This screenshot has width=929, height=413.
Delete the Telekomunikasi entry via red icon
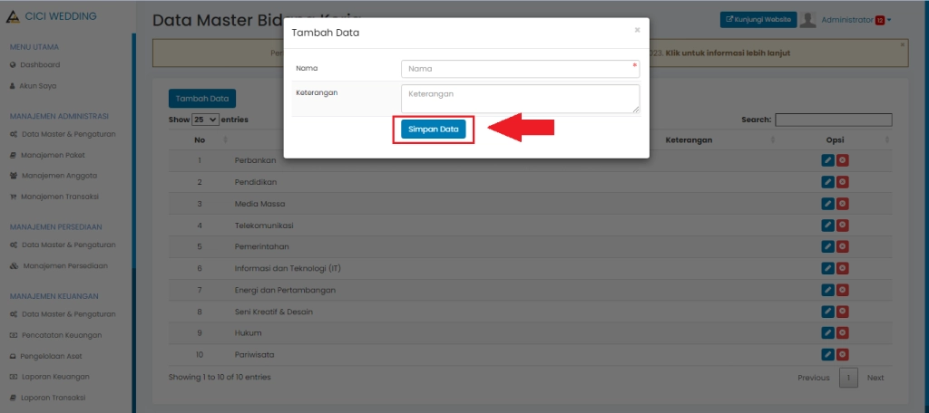[x=842, y=225]
